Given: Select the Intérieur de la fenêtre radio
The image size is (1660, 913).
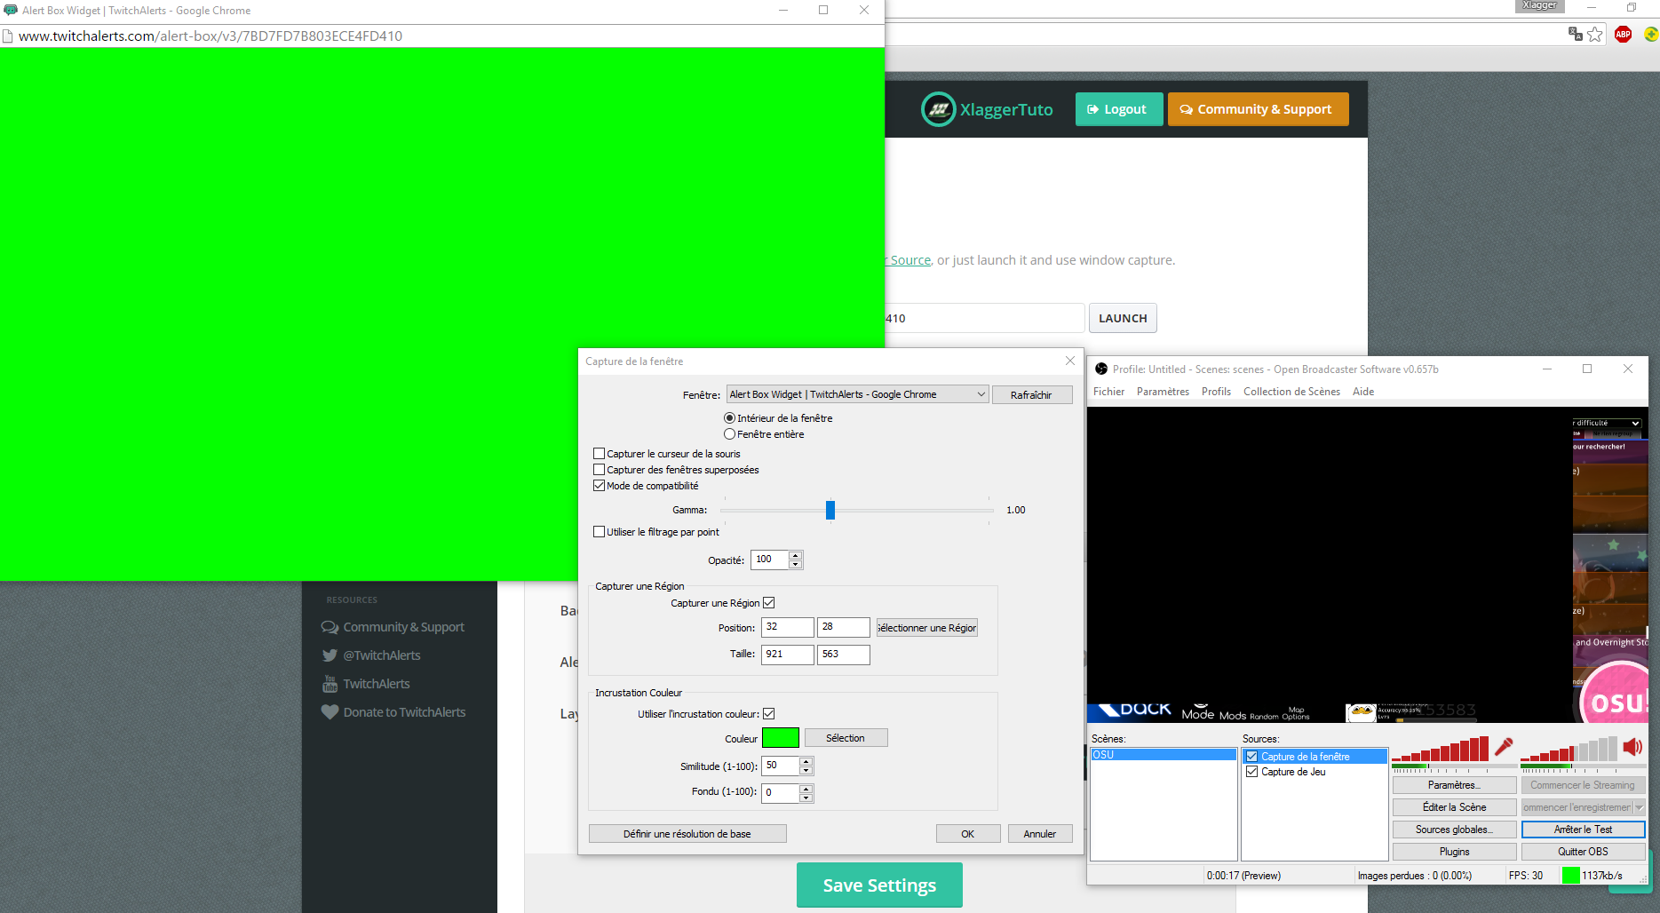Looking at the screenshot, I should point(729,418).
